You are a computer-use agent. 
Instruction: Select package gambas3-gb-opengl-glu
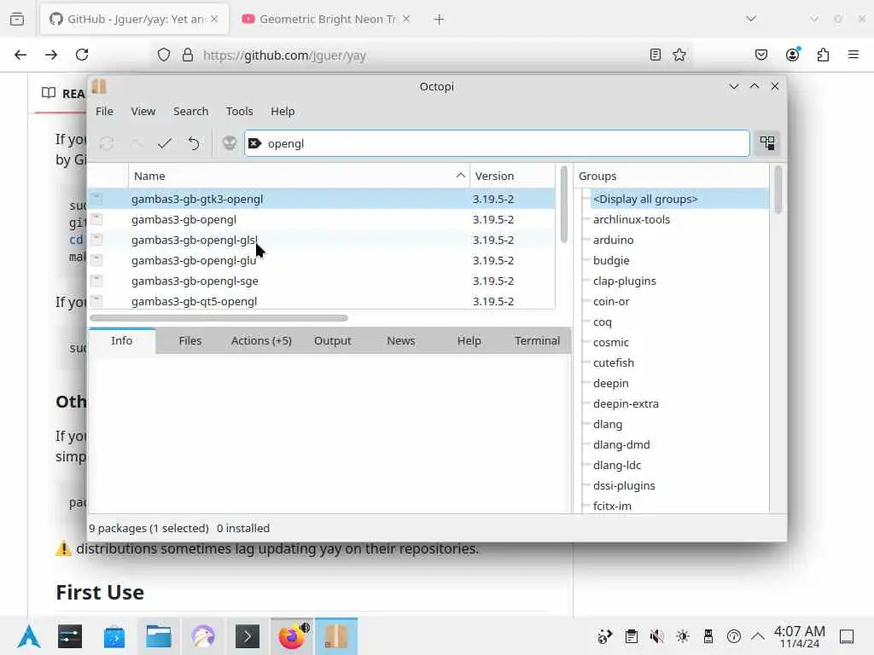(322, 260)
